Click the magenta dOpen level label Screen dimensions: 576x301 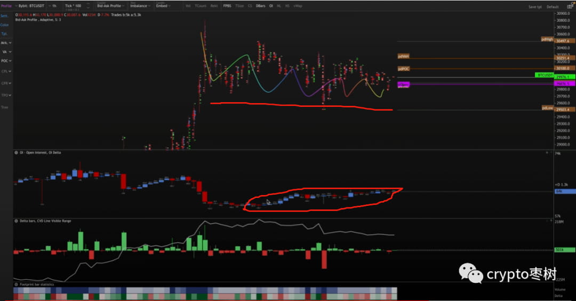[x=403, y=85]
